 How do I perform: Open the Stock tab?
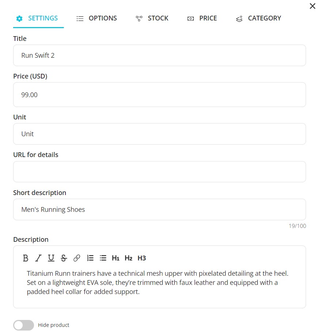pos(152,18)
